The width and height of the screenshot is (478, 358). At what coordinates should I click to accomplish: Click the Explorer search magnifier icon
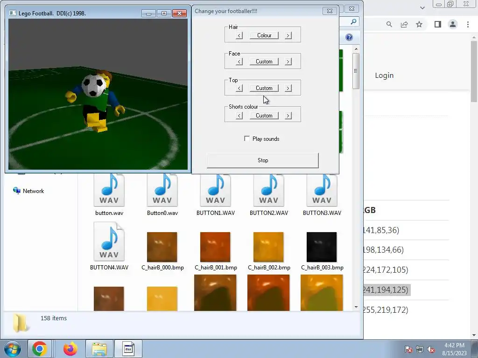353,21
